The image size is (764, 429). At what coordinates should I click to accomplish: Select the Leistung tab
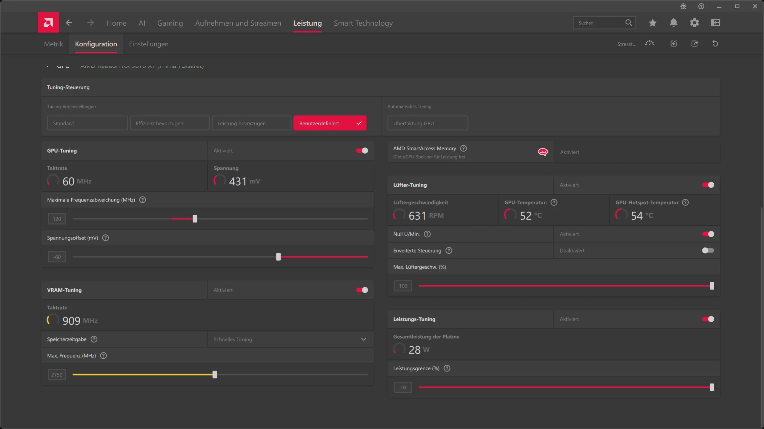pyautogui.click(x=308, y=23)
